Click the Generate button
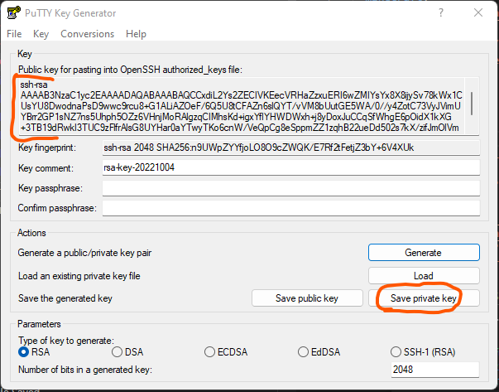 coord(424,253)
